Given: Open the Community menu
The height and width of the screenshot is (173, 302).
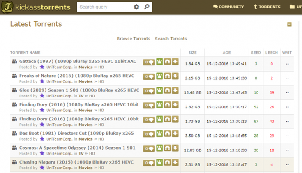Looking at the screenshot, I should tap(228, 7).
